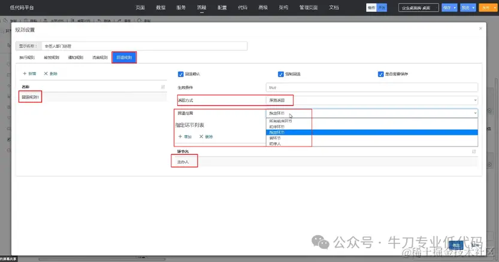Click 低代码平台 logo text
The height and width of the screenshot is (262, 499).
(x=22, y=8)
